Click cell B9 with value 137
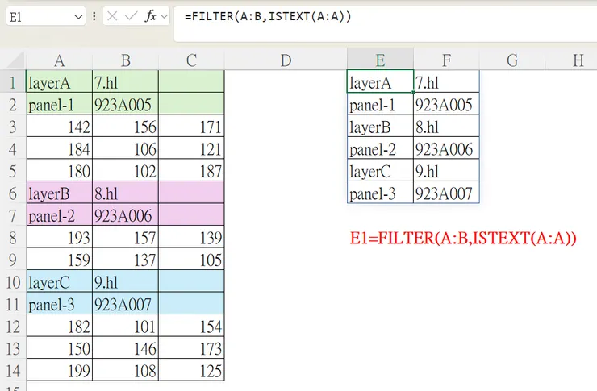The image size is (597, 391). (125, 260)
